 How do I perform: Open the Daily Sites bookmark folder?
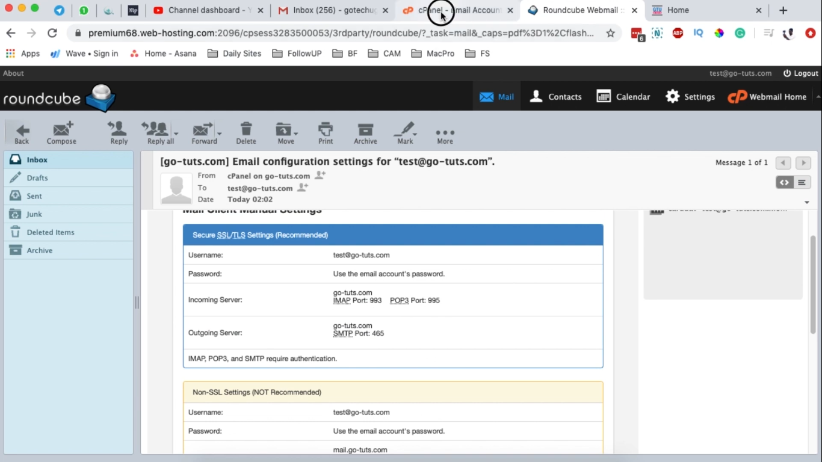234,54
